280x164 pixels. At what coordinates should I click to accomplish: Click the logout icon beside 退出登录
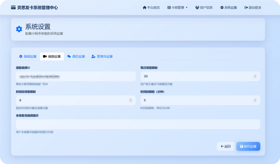pos(246,8)
